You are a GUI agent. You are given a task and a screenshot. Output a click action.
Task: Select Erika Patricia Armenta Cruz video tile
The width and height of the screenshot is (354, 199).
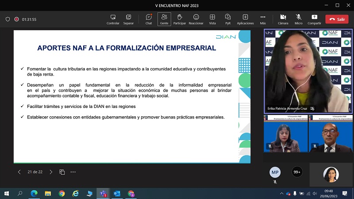pyautogui.click(x=308, y=71)
